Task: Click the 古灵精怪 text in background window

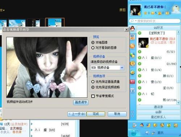Action: coord(16,128)
